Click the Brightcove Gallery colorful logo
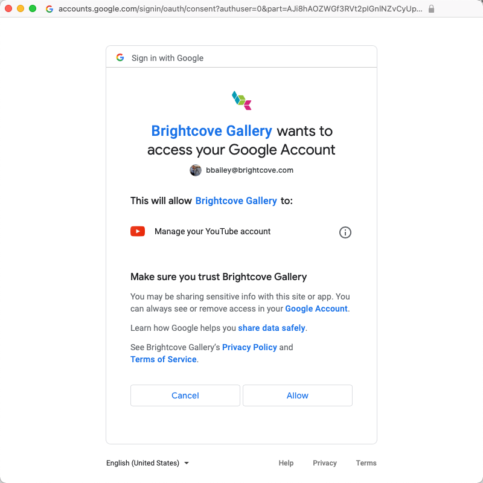Viewport: 483px width, 483px height. pyautogui.click(x=241, y=100)
